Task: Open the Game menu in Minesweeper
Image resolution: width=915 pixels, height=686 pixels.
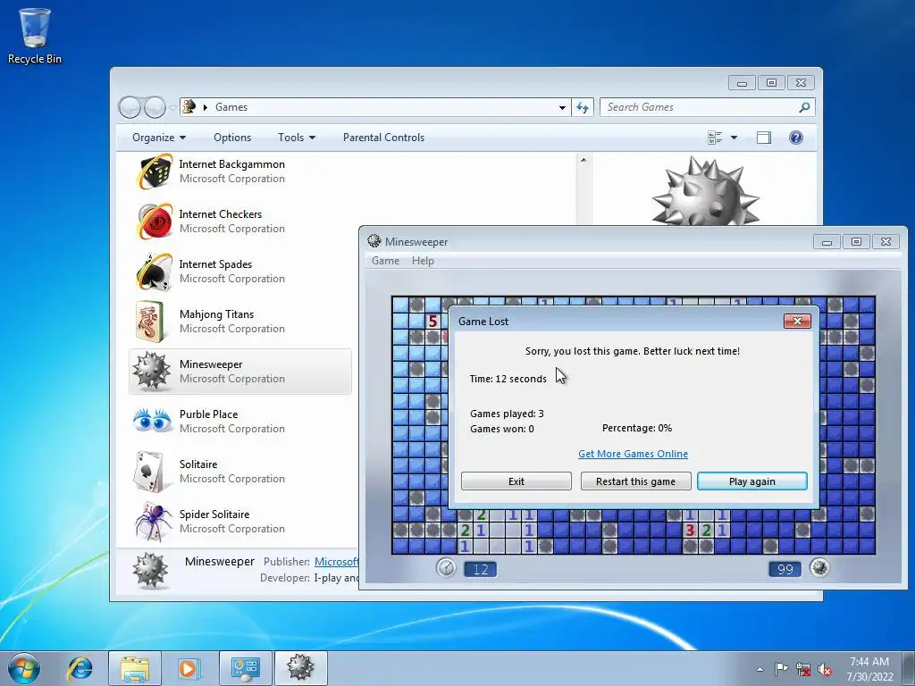Action: click(386, 261)
